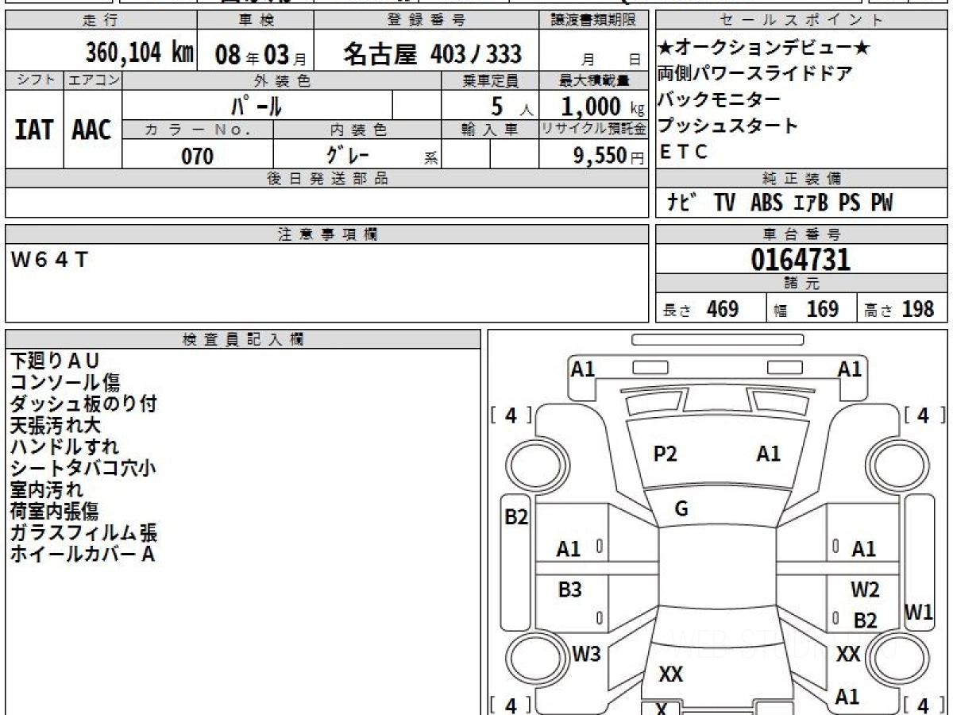Select the バックモニター line
This screenshot has height=715, width=953.
point(720,100)
